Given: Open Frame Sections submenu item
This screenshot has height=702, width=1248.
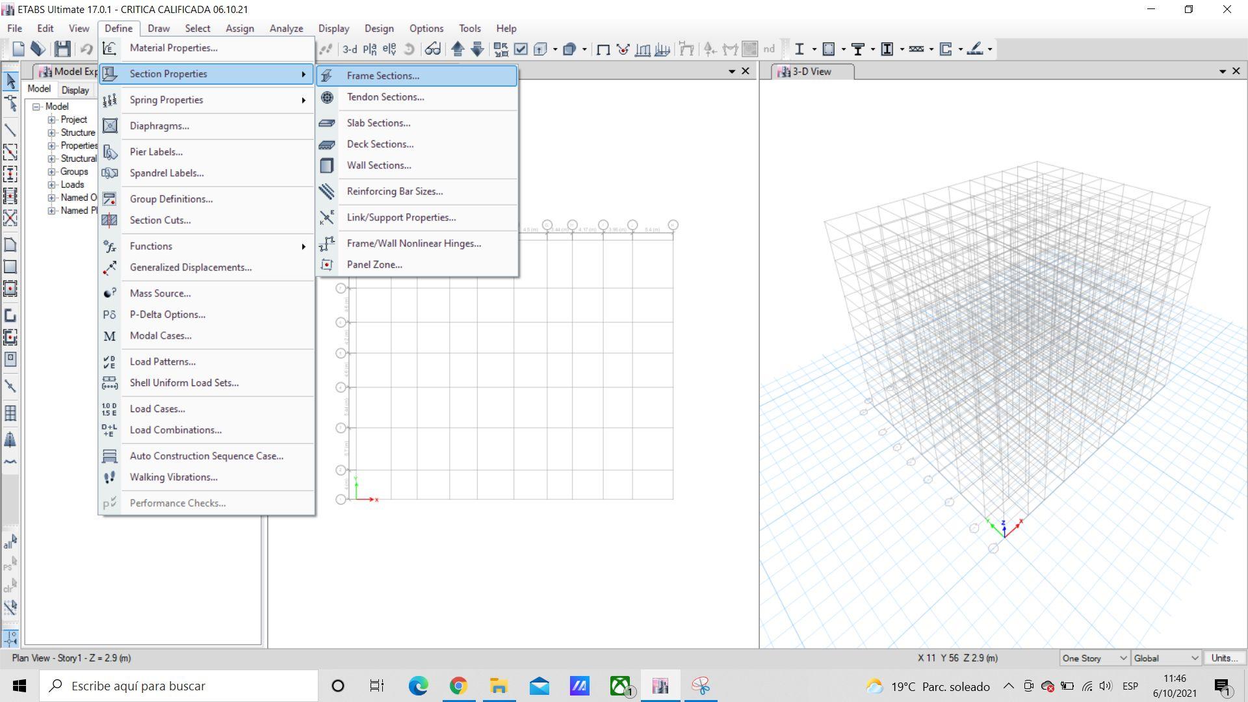Looking at the screenshot, I should (383, 75).
